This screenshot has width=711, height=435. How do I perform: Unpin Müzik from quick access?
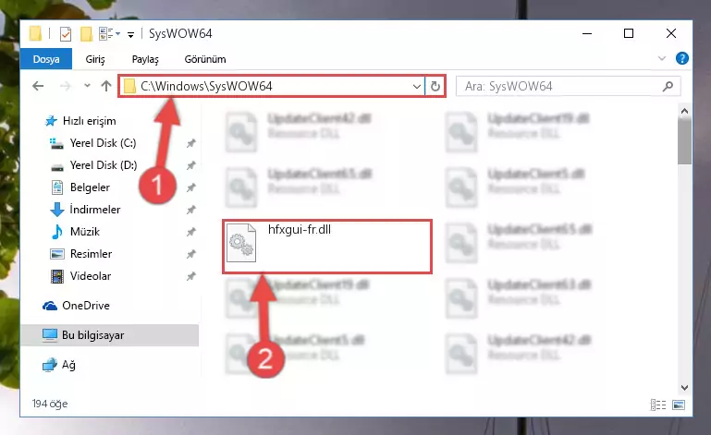click(x=190, y=232)
